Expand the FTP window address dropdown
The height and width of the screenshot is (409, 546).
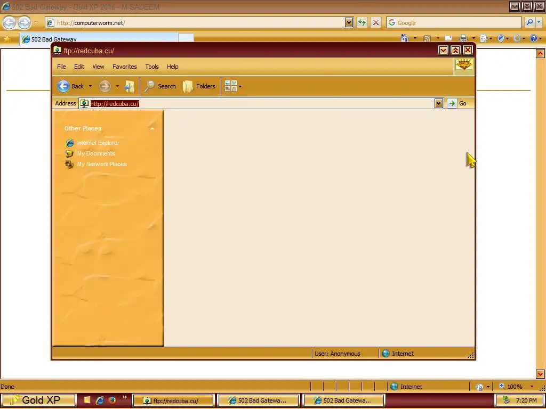(439, 103)
